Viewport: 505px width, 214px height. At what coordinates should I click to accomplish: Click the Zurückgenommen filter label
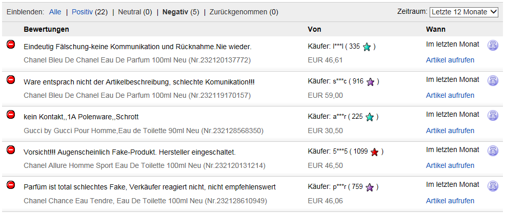point(238,12)
